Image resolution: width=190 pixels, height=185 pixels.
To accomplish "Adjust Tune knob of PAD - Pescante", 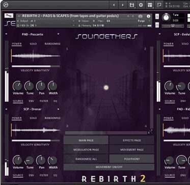I will coord(30,86).
